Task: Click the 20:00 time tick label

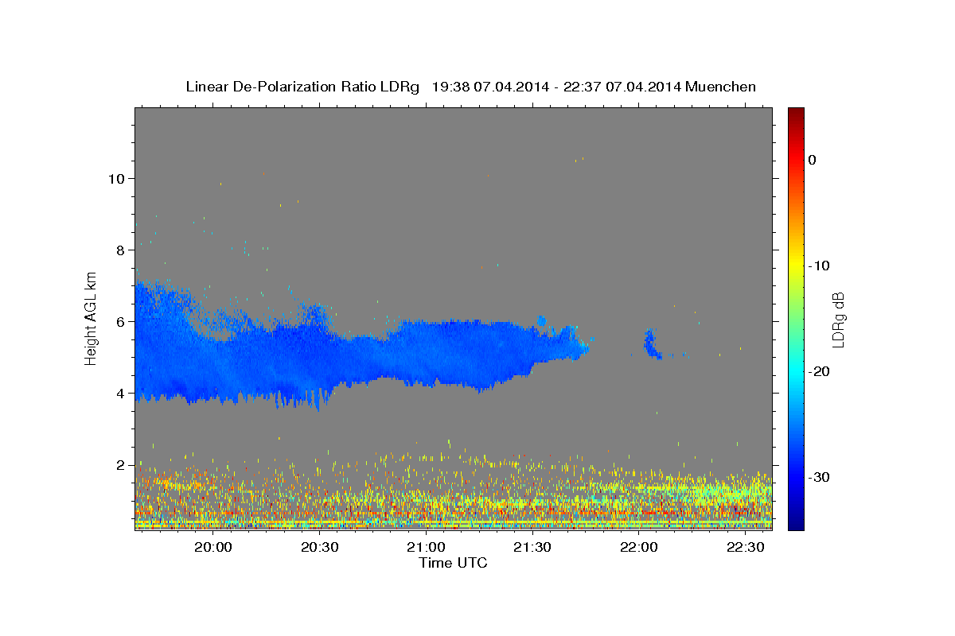Action: (x=213, y=547)
